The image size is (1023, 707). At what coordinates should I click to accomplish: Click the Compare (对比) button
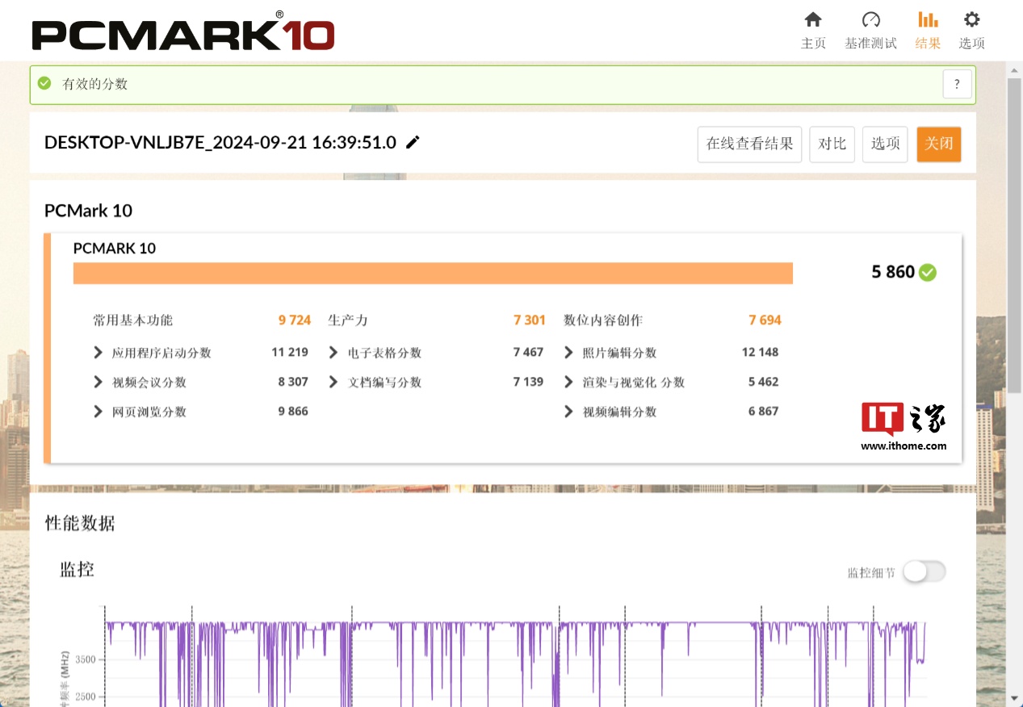point(832,144)
